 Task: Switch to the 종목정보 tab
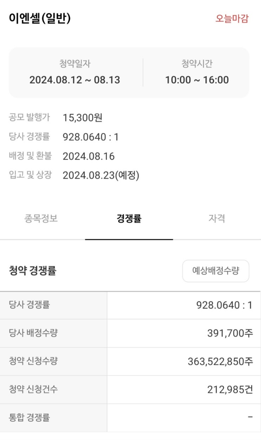click(41, 219)
